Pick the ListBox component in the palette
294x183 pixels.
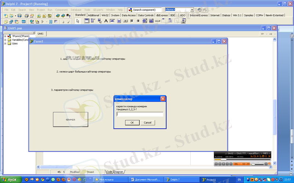tap(145, 21)
